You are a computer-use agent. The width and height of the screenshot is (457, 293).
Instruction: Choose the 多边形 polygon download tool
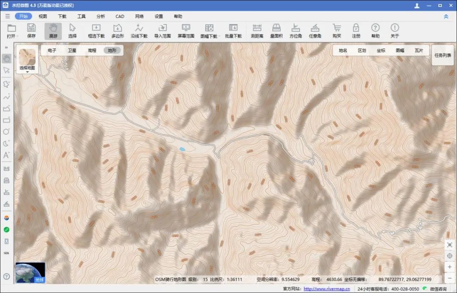point(118,31)
